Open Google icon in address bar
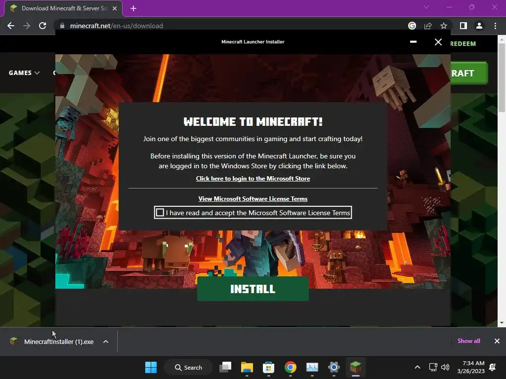Viewport: 506px width, 379px height. click(412, 26)
